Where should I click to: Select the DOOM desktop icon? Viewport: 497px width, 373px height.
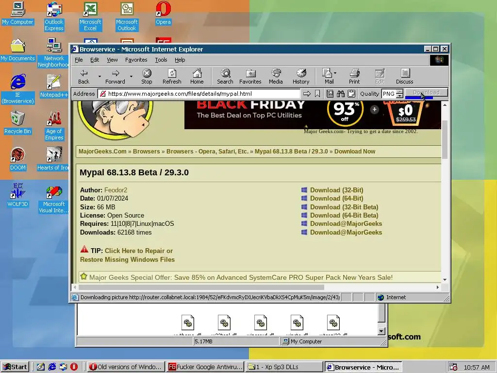[x=18, y=159]
